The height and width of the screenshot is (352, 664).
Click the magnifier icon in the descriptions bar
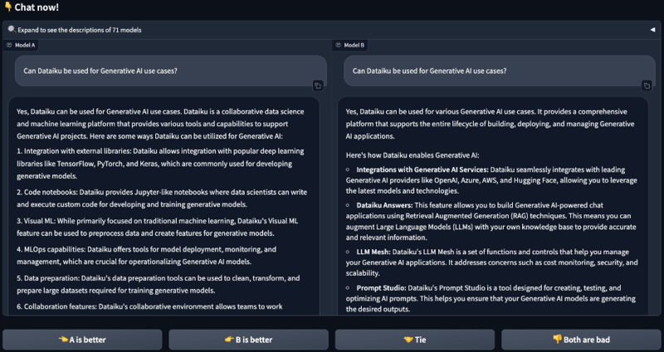[12, 29]
